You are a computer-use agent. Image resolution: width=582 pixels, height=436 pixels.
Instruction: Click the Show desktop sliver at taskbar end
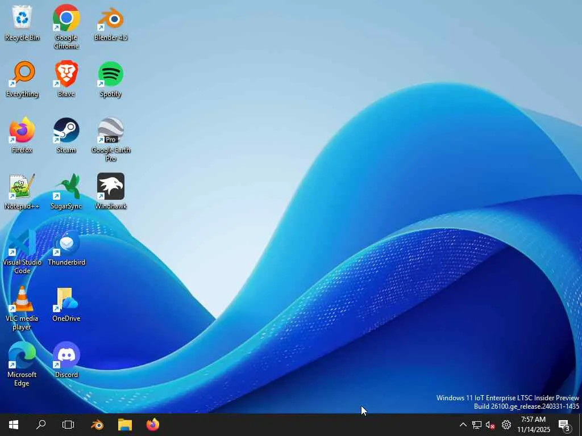pyautogui.click(x=580, y=425)
